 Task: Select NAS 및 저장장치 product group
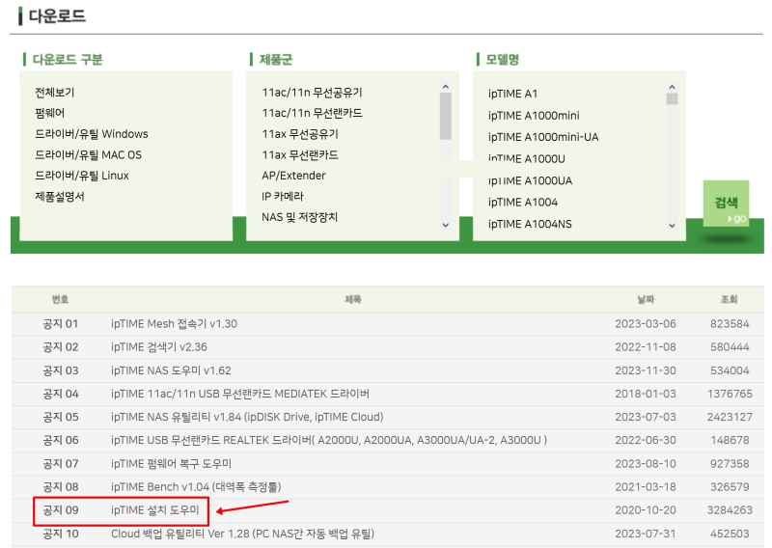[300, 217]
